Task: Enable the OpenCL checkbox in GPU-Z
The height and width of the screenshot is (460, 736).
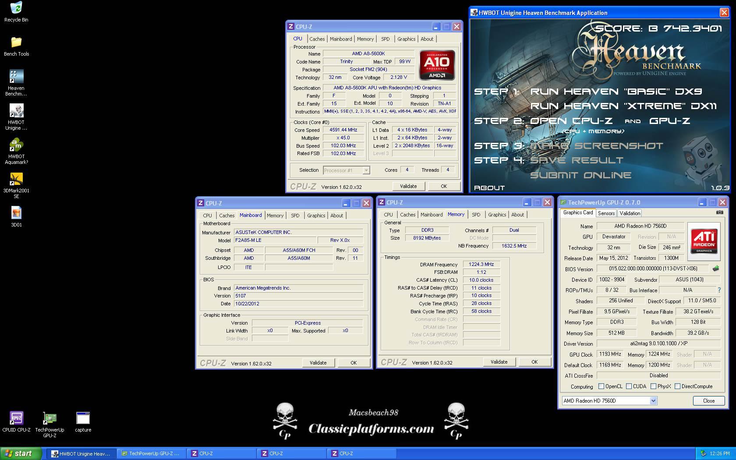Action: (x=602, y=386)
